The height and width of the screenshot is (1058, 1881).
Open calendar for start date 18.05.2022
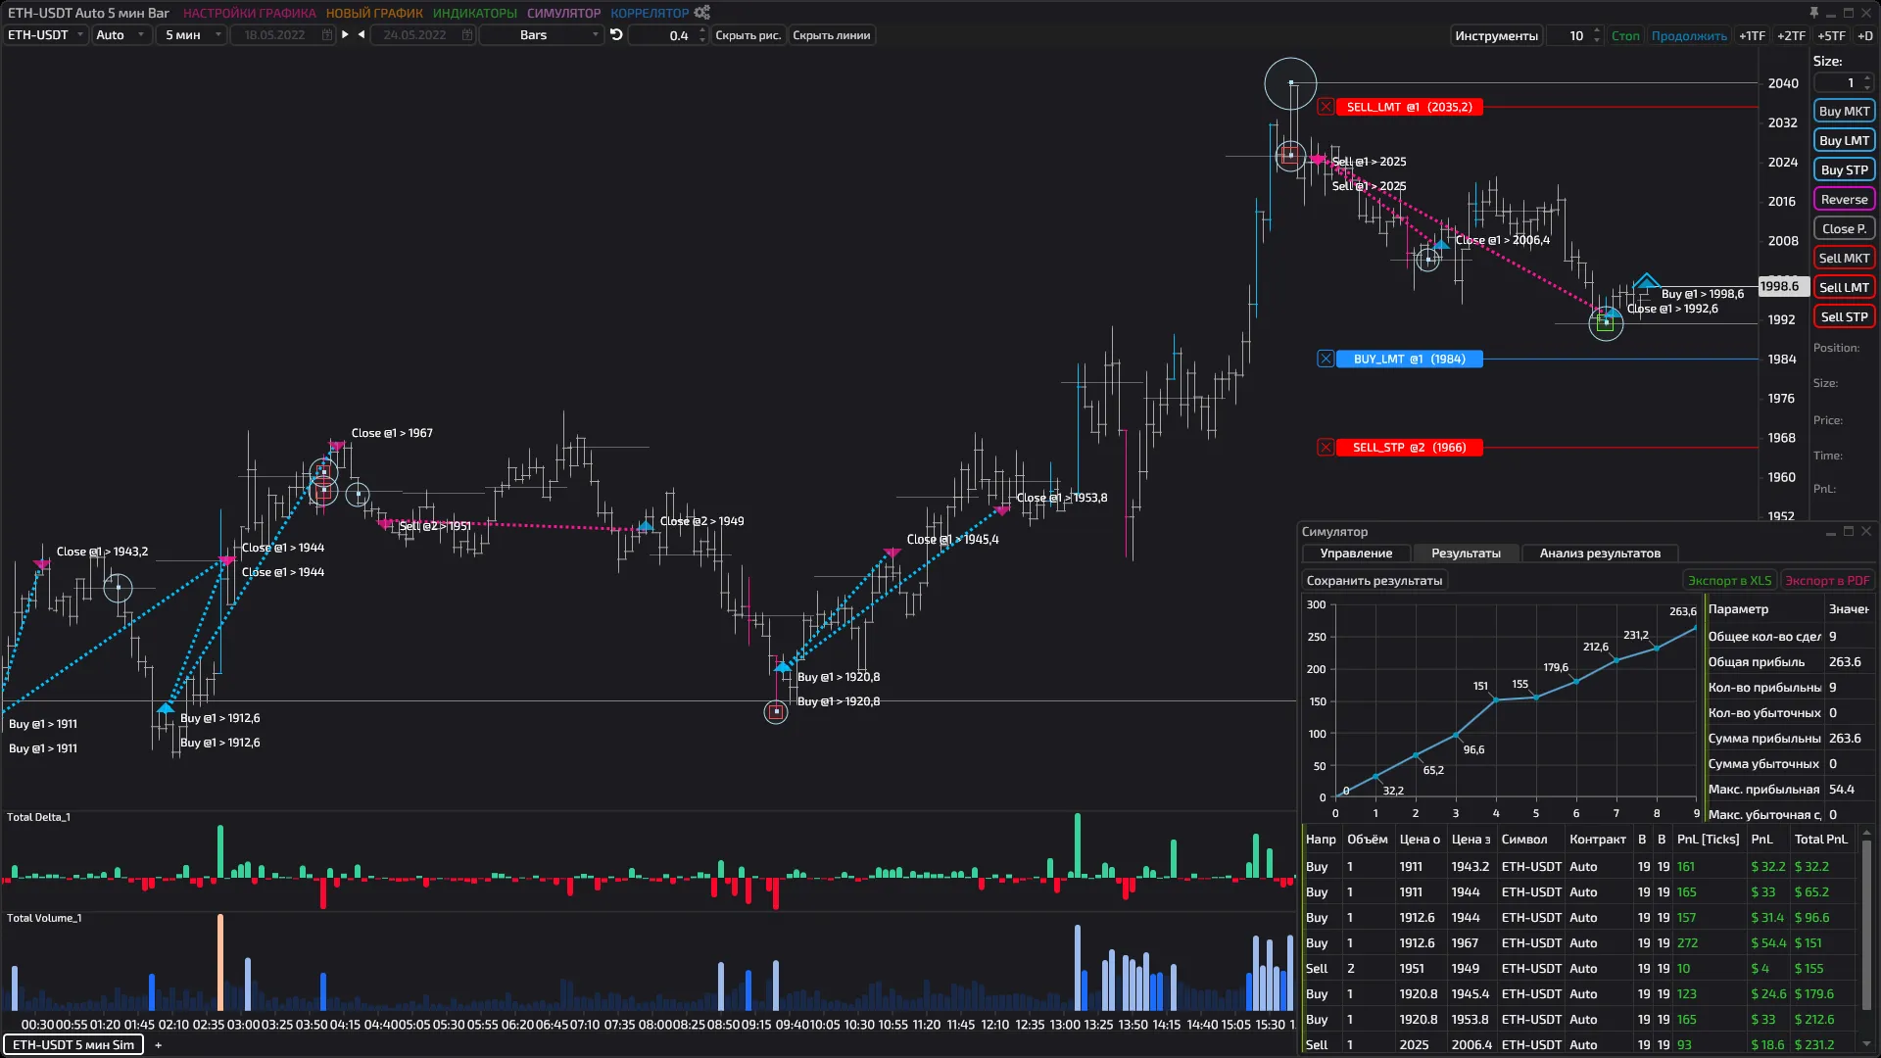(x=327, y=35)
